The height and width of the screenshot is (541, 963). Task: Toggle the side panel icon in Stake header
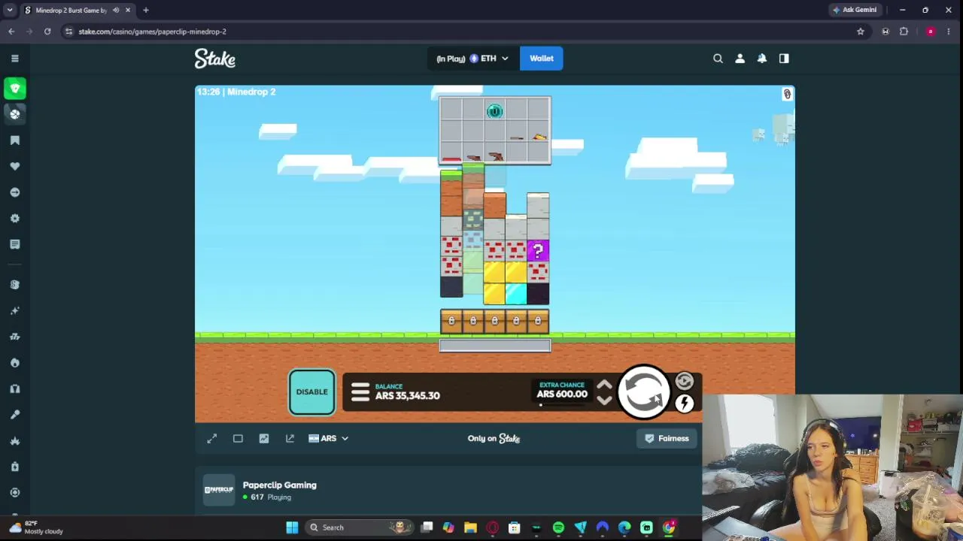tap(784, 59)
